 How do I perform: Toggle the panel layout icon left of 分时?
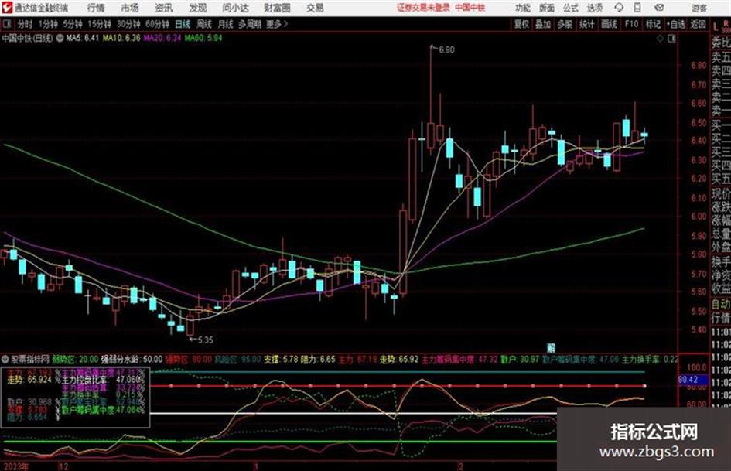point(7,24)
